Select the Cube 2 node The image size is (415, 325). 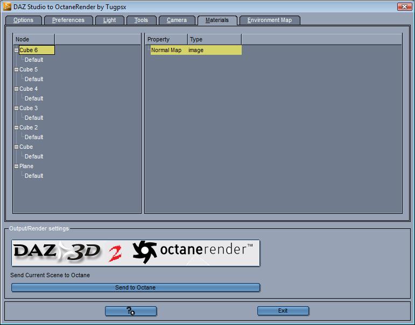(29, 127)
